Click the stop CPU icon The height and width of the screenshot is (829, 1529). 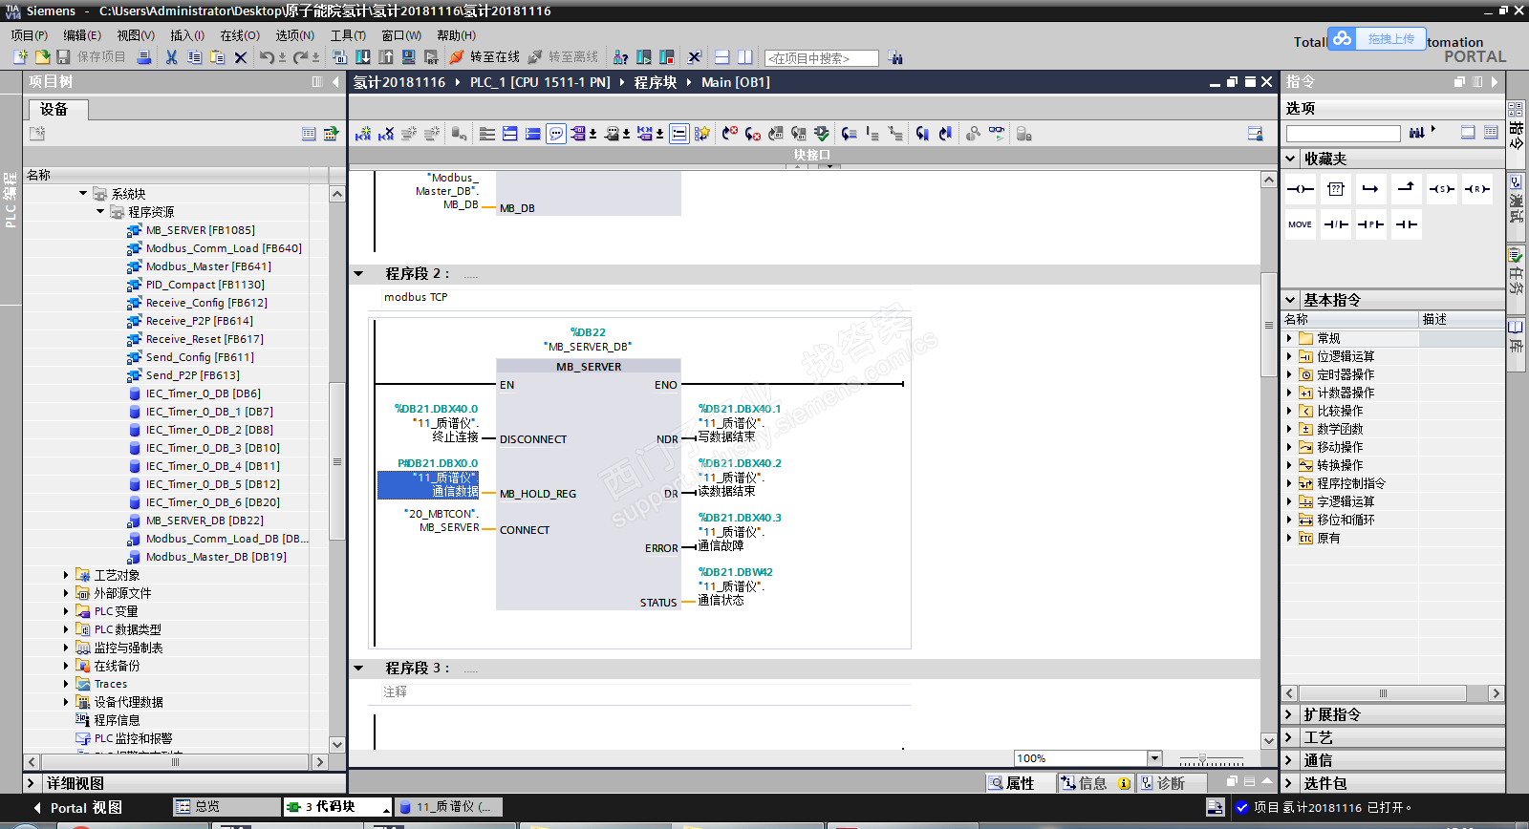pos(667,57)
